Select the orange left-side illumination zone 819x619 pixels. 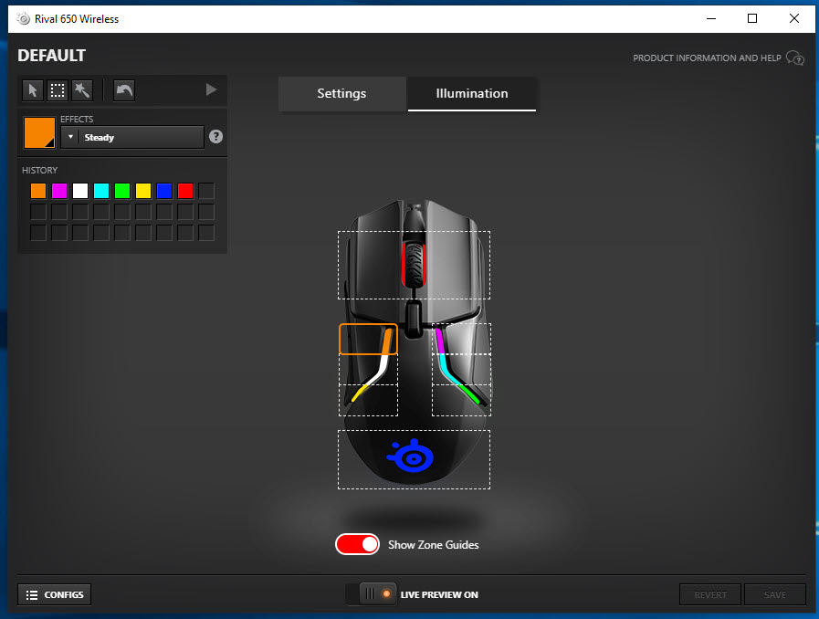[x=368, y=339]
